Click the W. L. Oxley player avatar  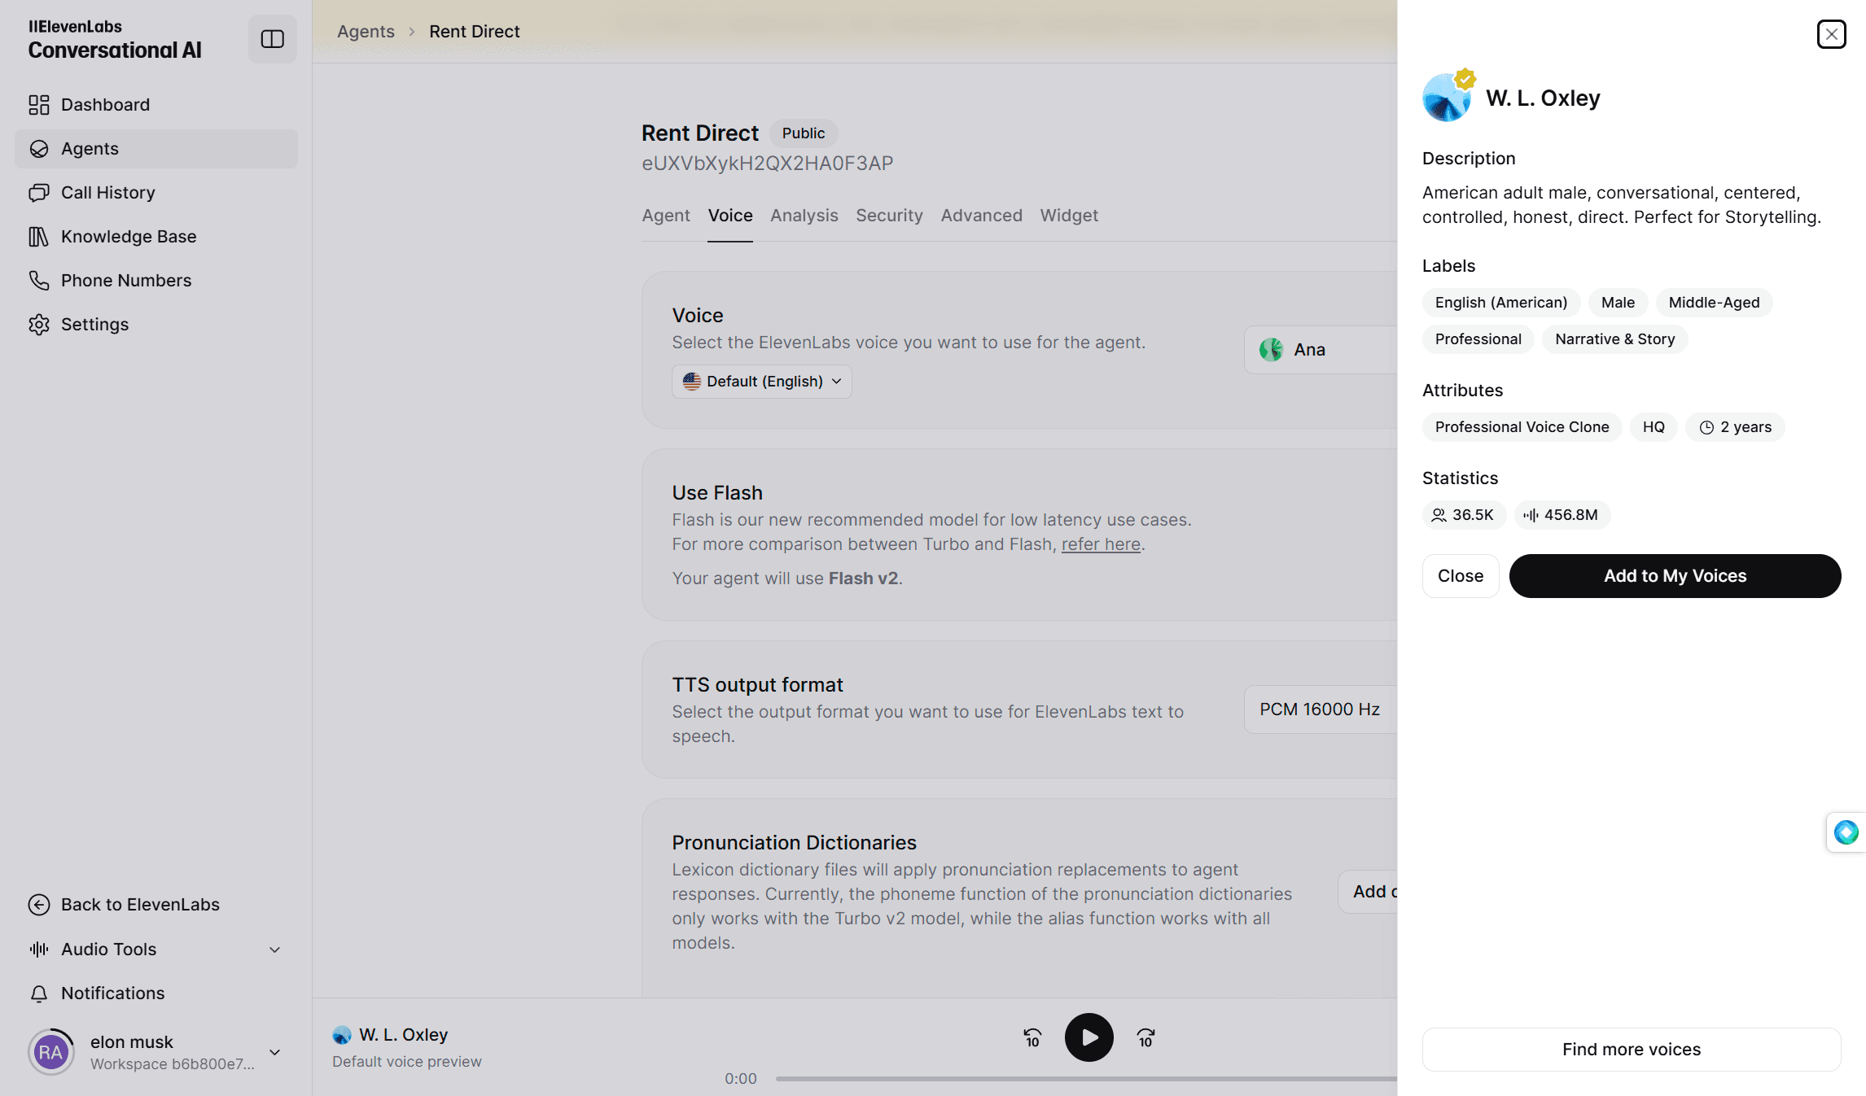tap(342, 1035)
